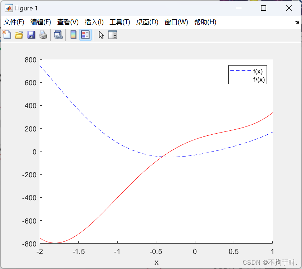Insert a colorbar via the toolbar icon
This screenshot has height=269, width=302.
click(73, 35)
